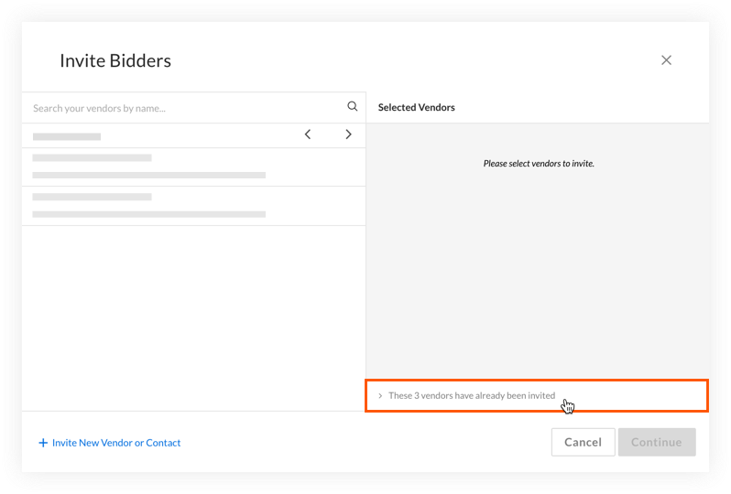Open the Invite New Vendor or Contact link
The height and width of the screenshot is (494, 731).
[116, 443]
